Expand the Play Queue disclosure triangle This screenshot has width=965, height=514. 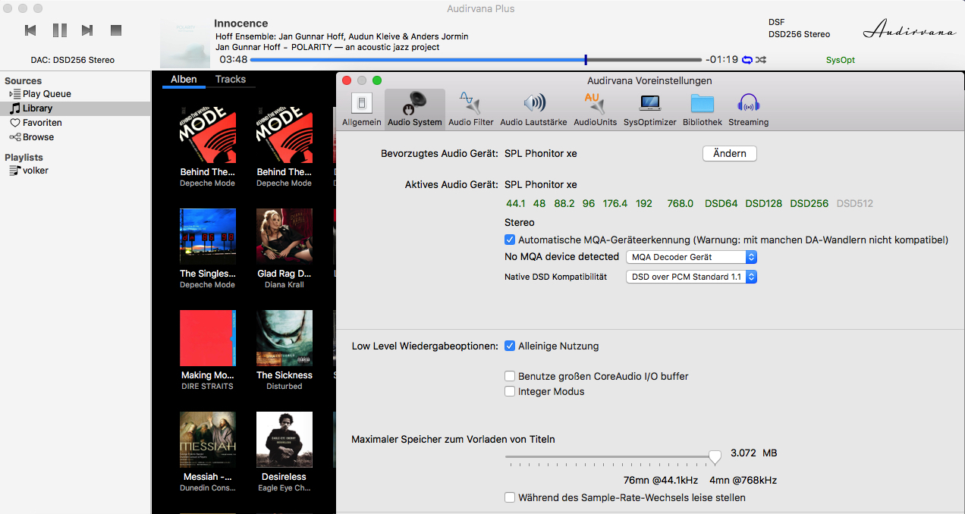click(x=11, y=94)
